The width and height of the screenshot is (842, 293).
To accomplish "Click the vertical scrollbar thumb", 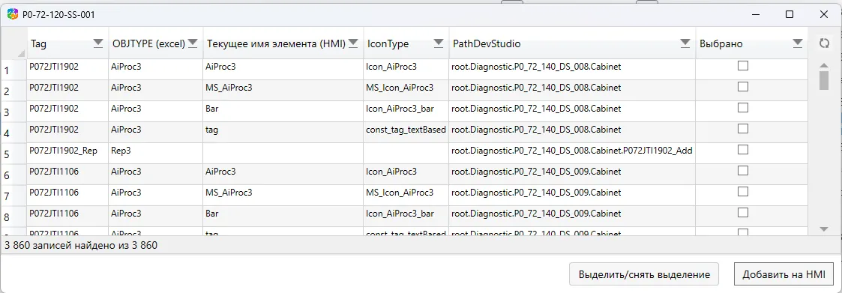I will [824, 80].
